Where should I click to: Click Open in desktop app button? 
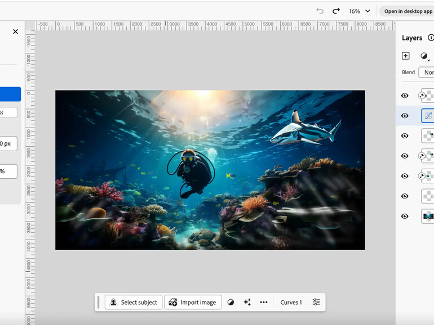tap(408, 11)
